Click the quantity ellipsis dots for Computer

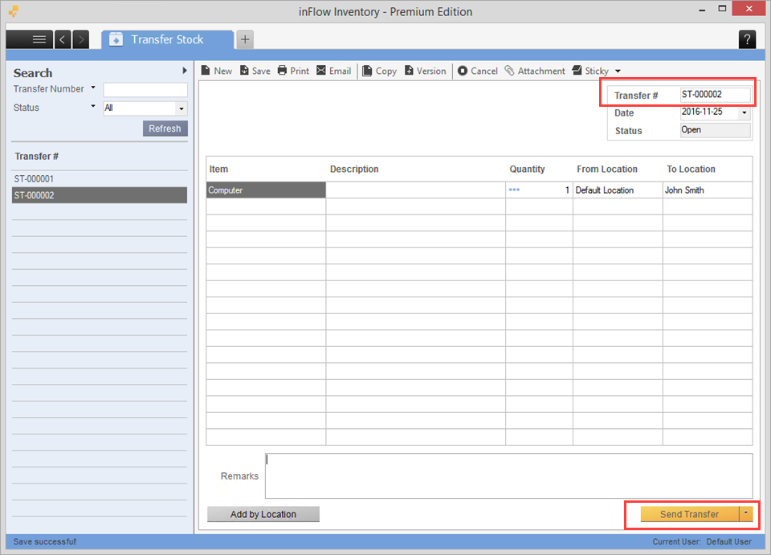click(x=514, y=190)
